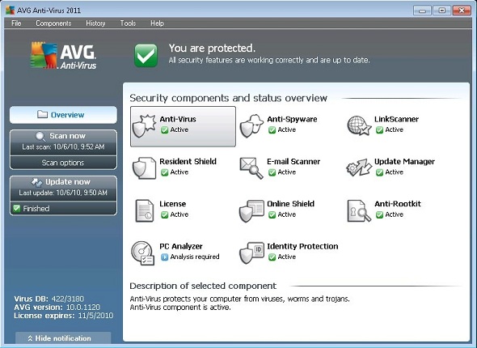This screenshot has width=477, height=348.
Task: Open the Help menu
Action: pyautogui.click(x=157, y=23)
